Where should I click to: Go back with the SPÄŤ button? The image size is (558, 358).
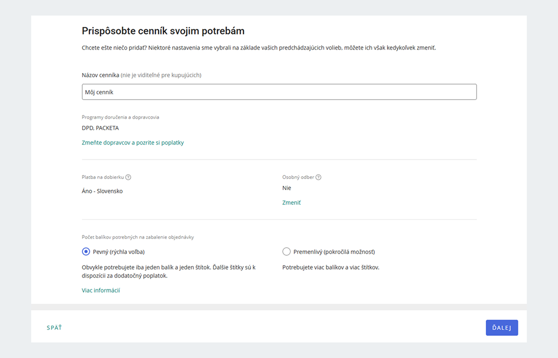[54, 328]
